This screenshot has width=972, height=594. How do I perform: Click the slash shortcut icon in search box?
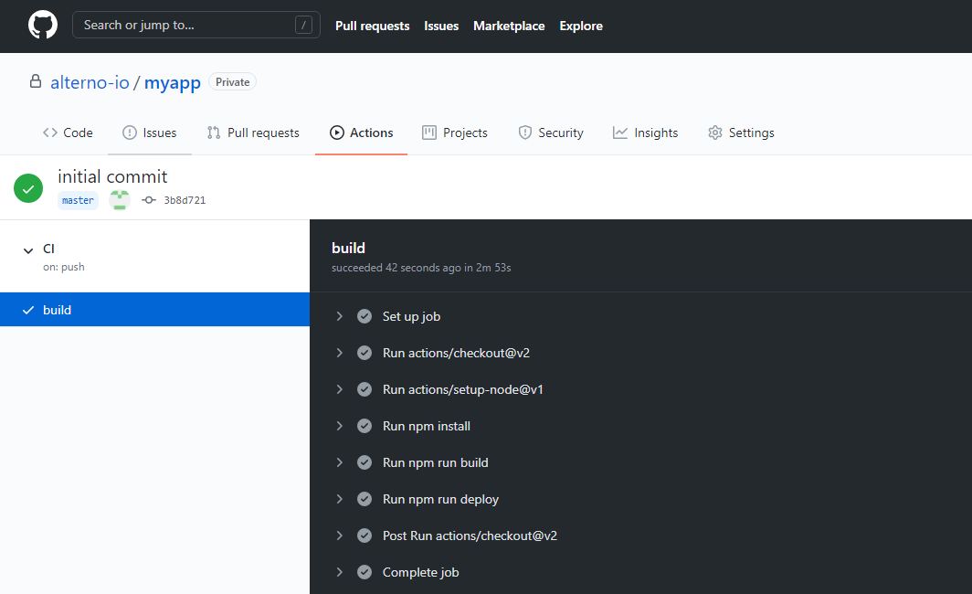303,25
